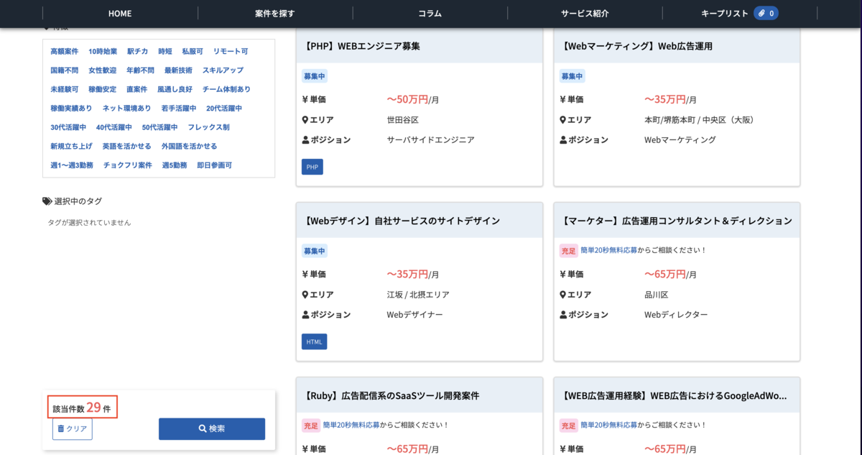The height and width of the screenshot is (455, 862).
Task: Click yen icon in Webデザイン card
Action: pos(305,274)
